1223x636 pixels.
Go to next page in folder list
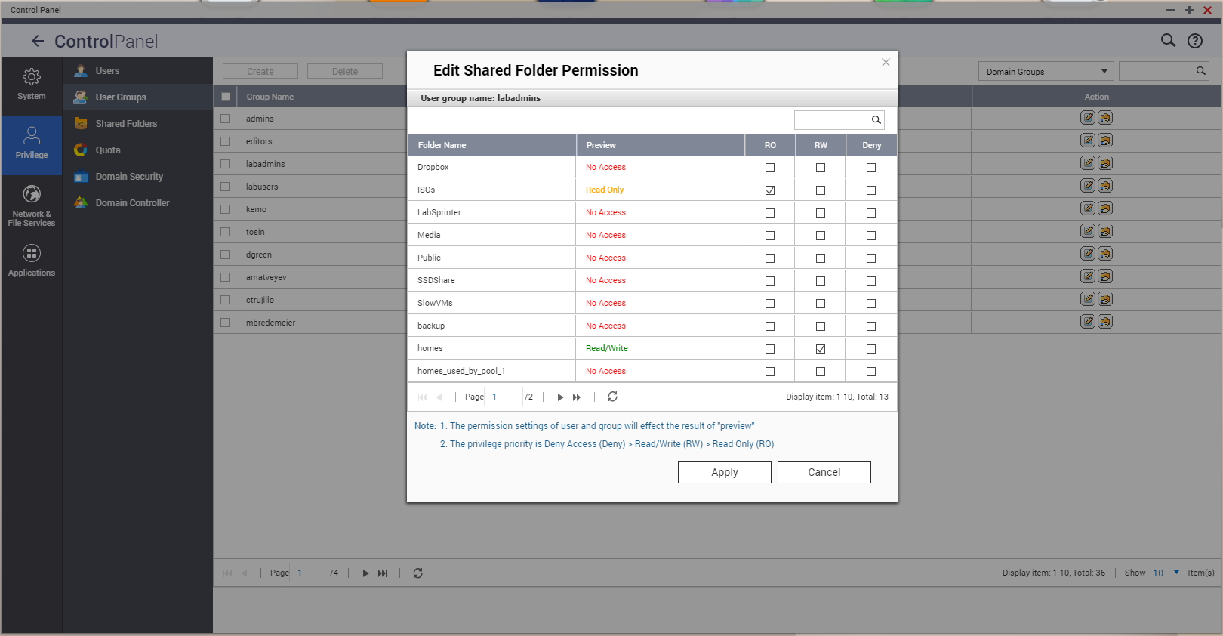click(x=560, y=397)
